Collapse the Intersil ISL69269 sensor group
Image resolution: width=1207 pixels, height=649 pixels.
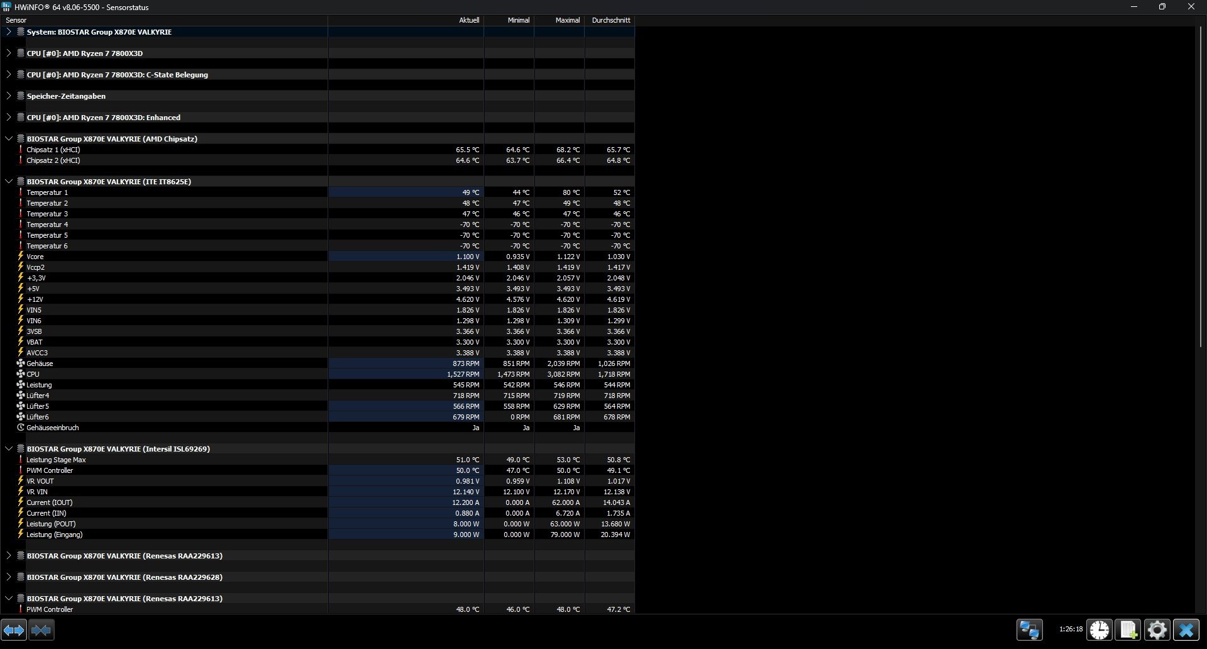[x=8, y=448]
